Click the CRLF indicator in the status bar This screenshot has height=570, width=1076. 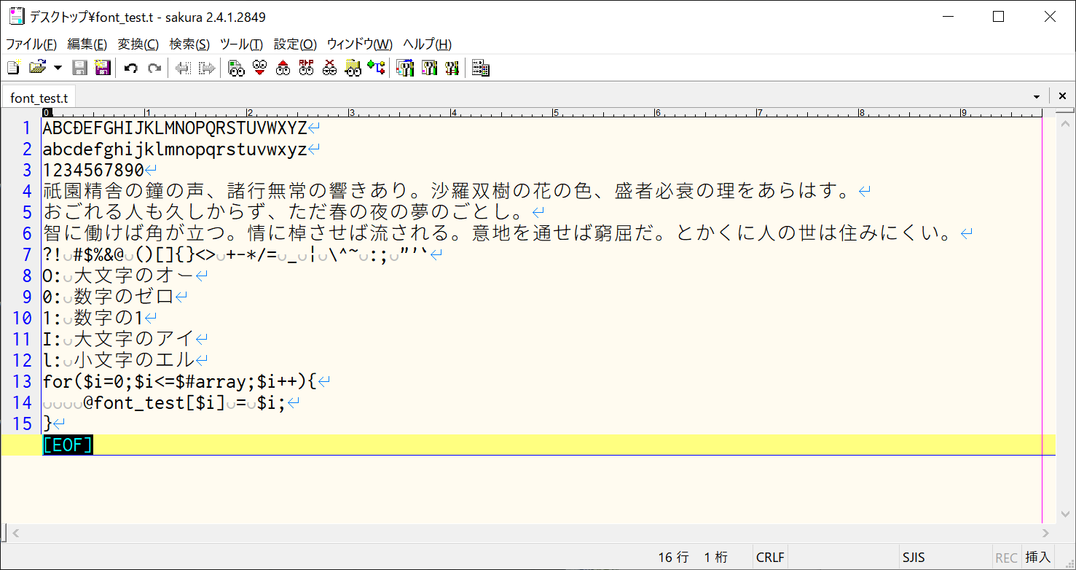[x=770, y=558]
